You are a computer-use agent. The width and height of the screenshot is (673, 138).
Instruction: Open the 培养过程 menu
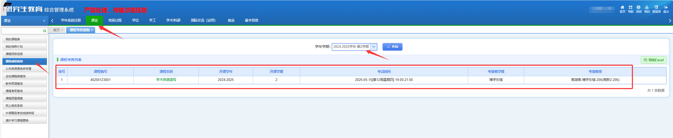[115, 21]
